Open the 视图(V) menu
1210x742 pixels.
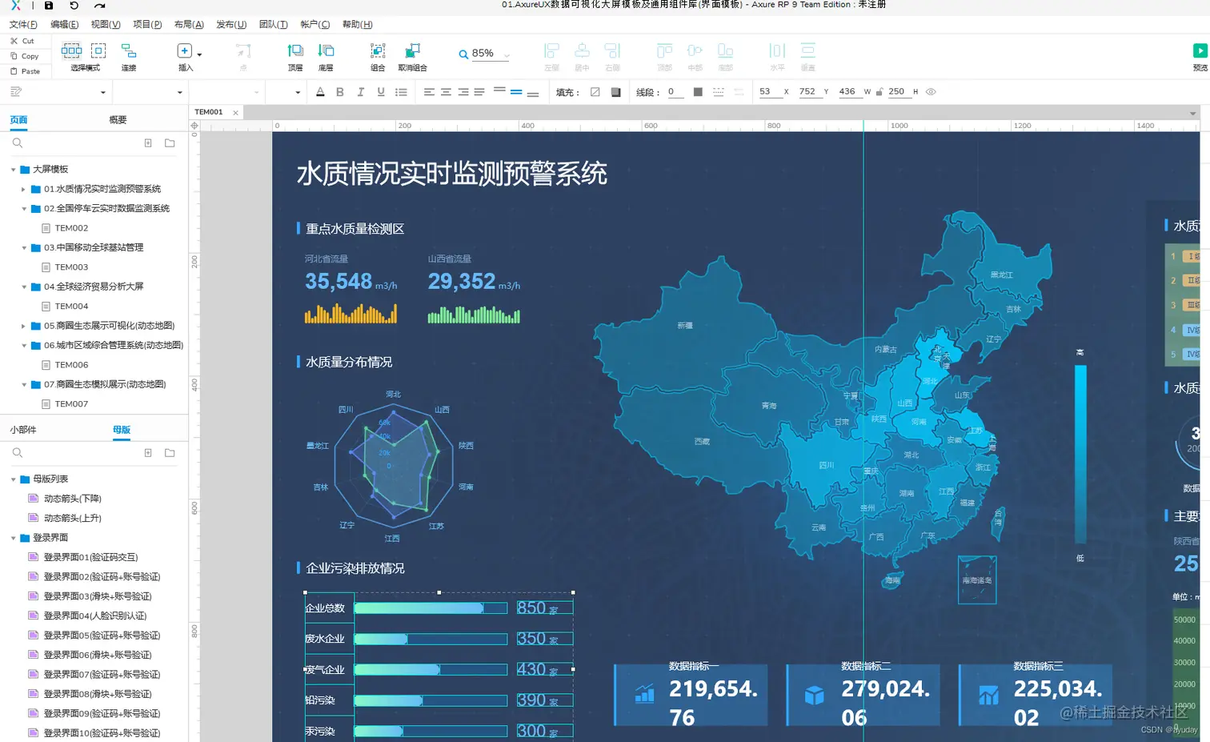[106, 25]
